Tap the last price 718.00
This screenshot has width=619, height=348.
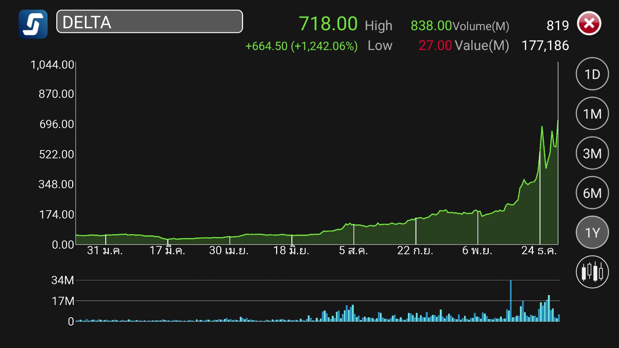tap(328, 24)
